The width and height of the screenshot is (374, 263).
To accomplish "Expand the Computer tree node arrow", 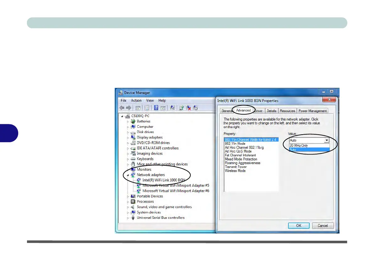I will point(128,127).
